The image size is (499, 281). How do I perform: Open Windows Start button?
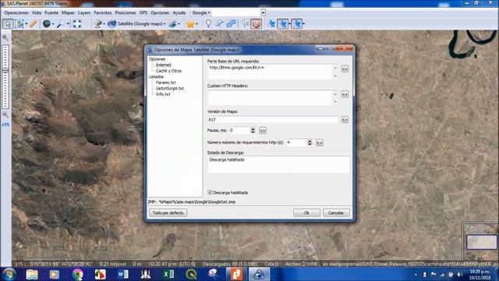point(9,274)
